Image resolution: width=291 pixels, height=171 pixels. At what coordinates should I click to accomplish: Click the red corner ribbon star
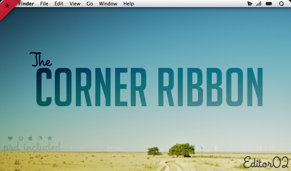point(7,6)
